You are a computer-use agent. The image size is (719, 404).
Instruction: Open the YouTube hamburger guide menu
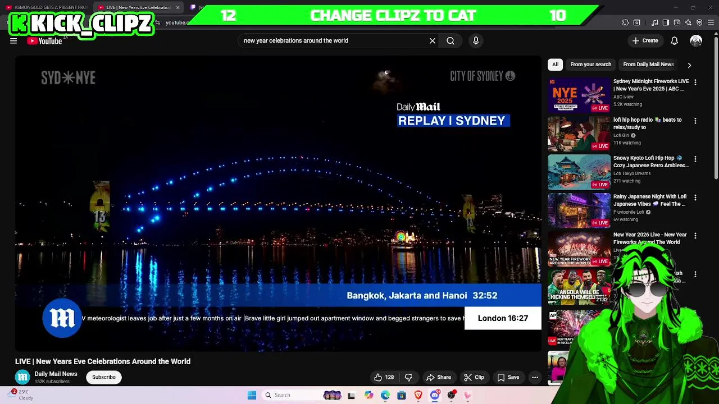coord(13,40)
